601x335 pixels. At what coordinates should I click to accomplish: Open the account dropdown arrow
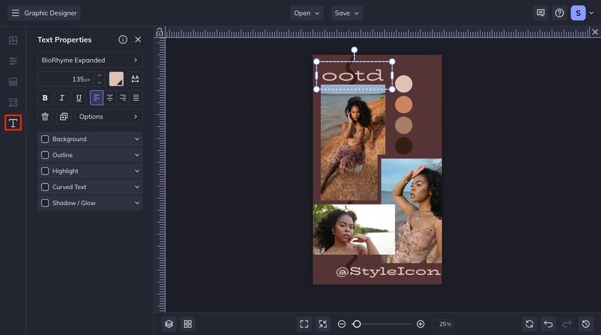click(x=591, y=13)
